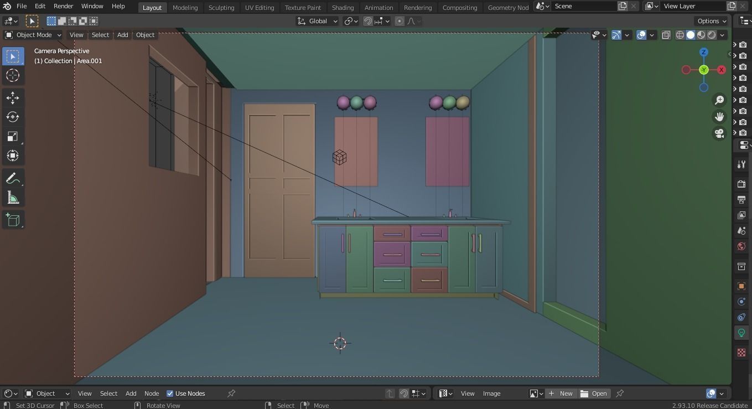Open the pivot point dropdown
752x409 pixels.
(351, 21)
